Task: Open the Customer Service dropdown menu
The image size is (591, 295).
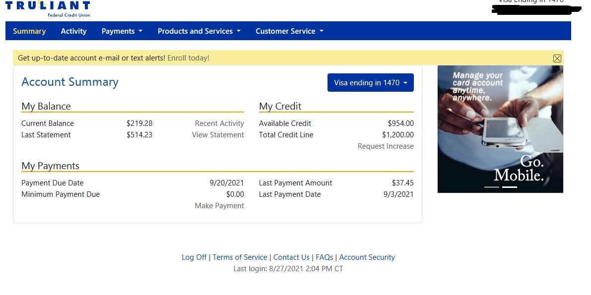Action: click(289, 31)
